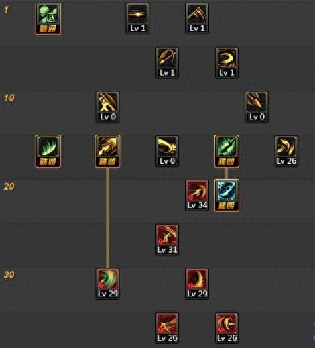
Task: Select the warrior stance skill at Lv 0
Action: click(x=107, y=107)
